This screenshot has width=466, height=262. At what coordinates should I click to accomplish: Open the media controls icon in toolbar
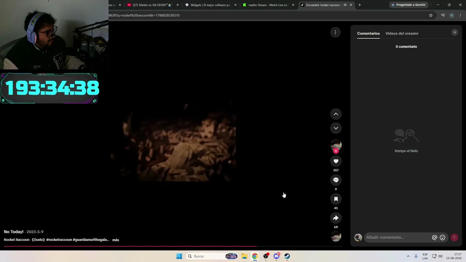[443, 15]
